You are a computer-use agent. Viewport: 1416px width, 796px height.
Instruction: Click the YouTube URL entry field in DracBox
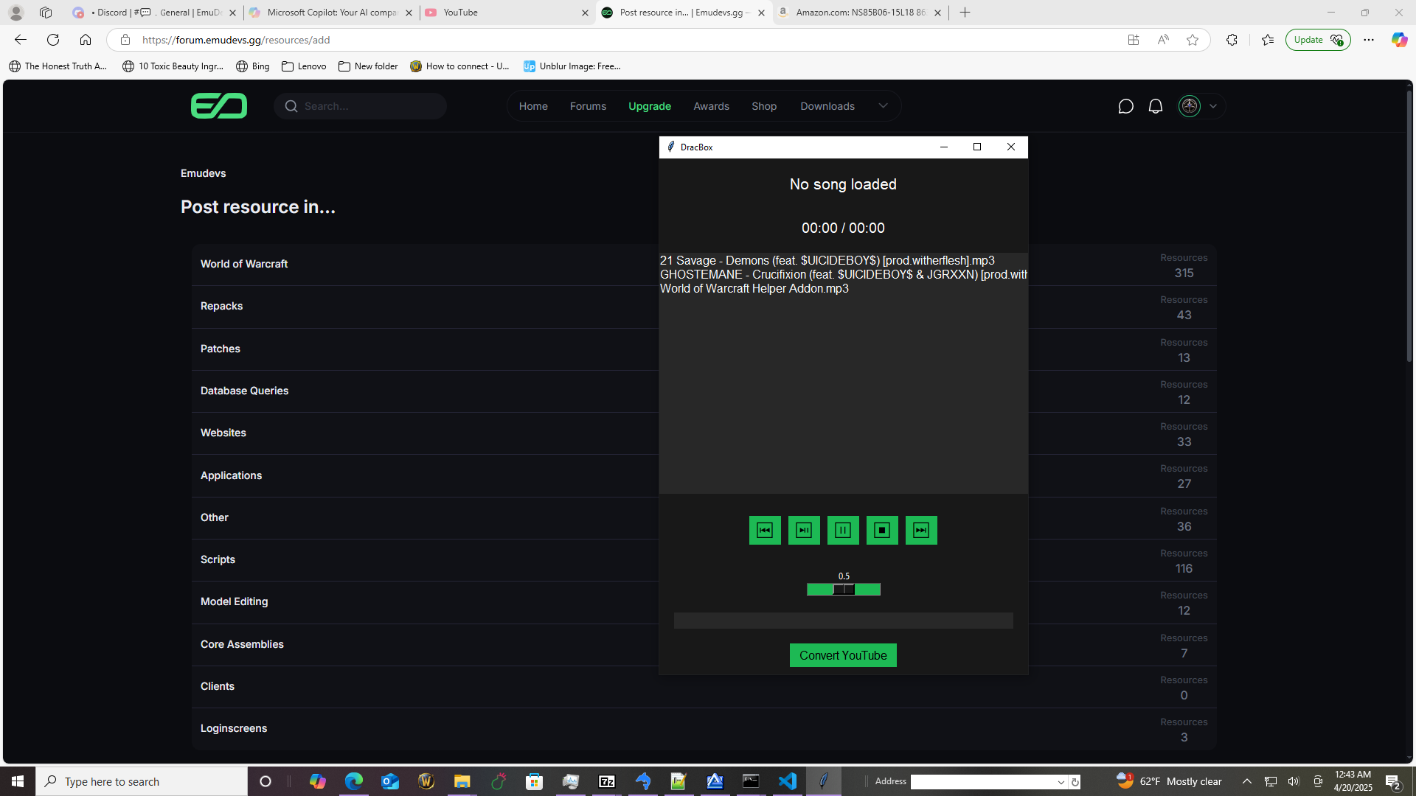(x=843, y=621)
